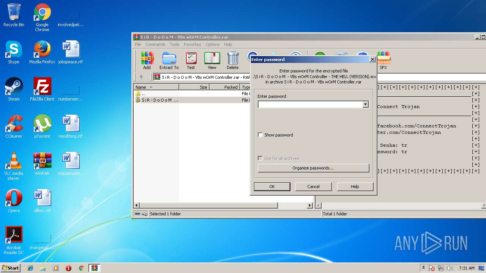Click the network tray icon
This screenshot has width=486, height=273.
coord(441,268)
